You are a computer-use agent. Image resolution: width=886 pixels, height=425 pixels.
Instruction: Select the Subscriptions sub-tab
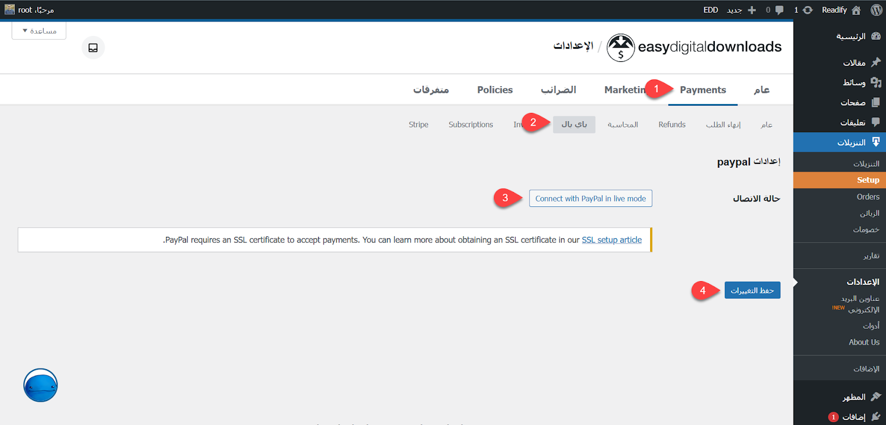pos(471,125)
